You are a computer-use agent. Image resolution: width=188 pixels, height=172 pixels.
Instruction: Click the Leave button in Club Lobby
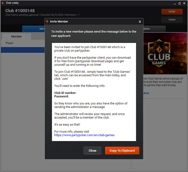pyautogui.click(x=172, y=20)
